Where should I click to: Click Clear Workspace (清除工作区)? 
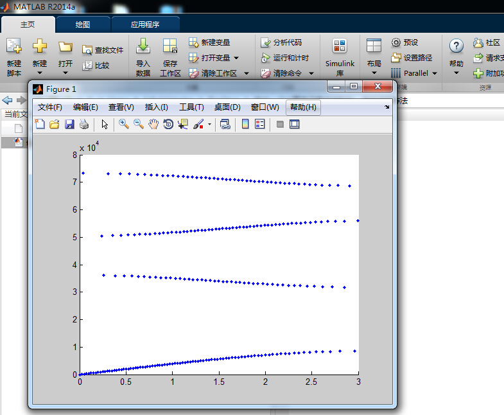(213, 73)
